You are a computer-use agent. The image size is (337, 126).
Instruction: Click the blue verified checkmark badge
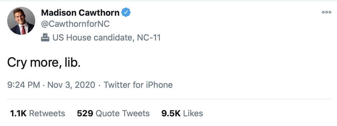click(x=126, y=13)
